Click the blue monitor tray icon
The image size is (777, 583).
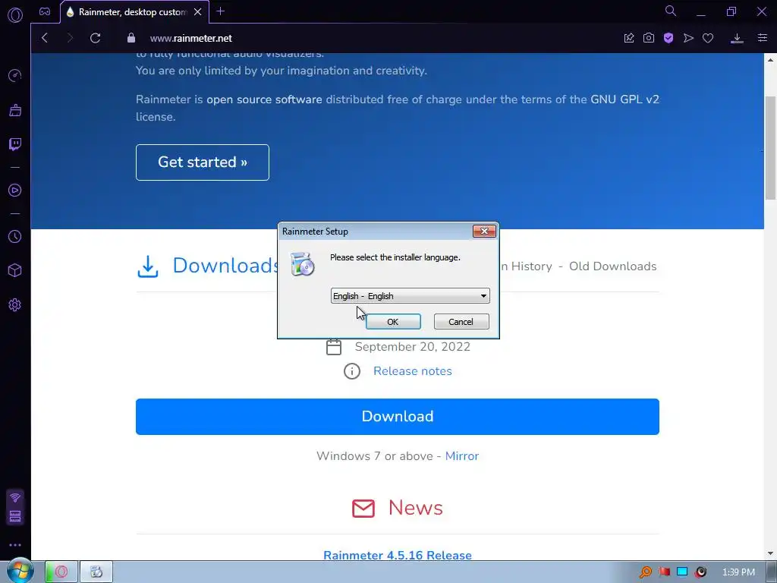(x=682, y=572)
